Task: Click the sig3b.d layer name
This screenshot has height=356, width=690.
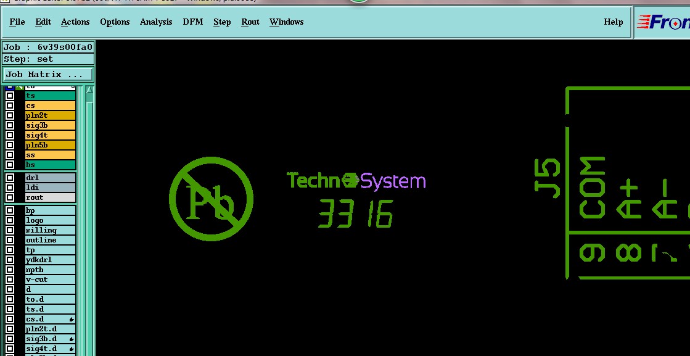Action: [x=50, y=339]
